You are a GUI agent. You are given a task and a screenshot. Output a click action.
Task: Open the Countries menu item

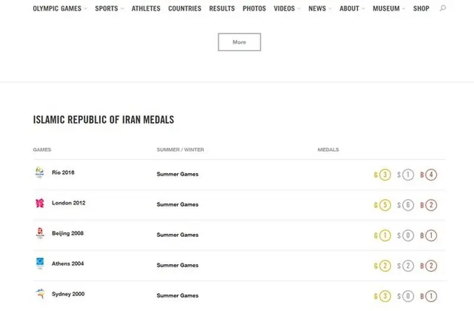tap(185, 8)
